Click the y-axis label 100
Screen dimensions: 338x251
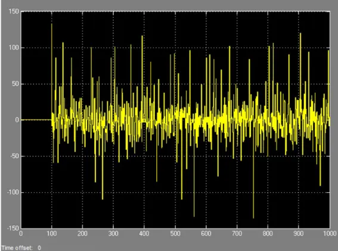tap(14, 48)
